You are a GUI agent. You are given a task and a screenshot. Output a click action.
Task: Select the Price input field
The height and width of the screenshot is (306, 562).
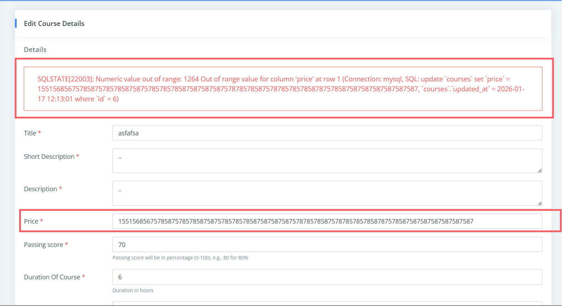pyautogui.click(x=327, y=221)
